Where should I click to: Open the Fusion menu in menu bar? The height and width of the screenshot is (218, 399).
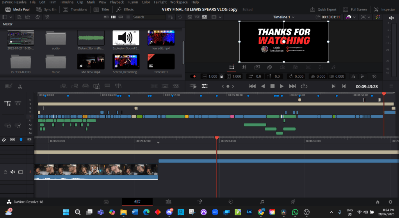(133, 2)
